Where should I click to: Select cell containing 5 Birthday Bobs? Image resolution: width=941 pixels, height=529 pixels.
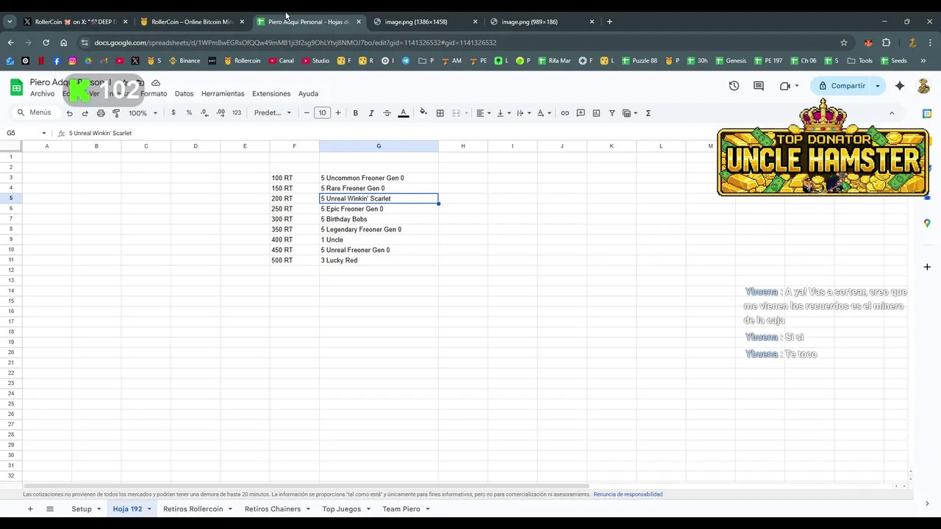pyautogui.click(x=379, y=219)
